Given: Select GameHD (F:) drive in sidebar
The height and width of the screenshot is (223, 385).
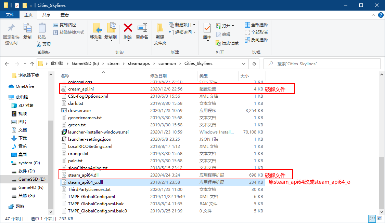Looking at the screenshot, I should [x=31, y=187].
